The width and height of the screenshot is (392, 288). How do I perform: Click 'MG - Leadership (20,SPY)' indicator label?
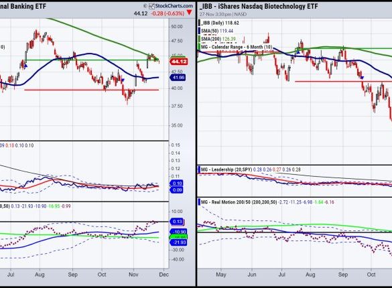tap(226, 169)
